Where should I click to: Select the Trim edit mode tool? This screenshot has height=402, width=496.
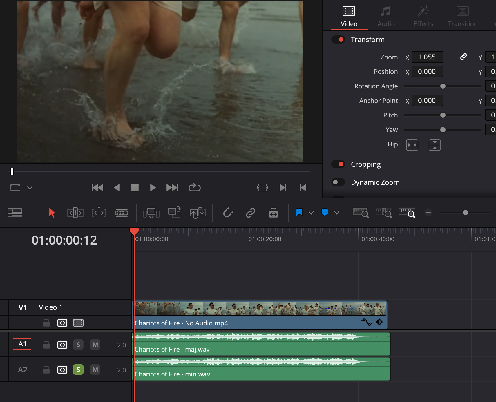pyautogui.click(x=75, y=213)
